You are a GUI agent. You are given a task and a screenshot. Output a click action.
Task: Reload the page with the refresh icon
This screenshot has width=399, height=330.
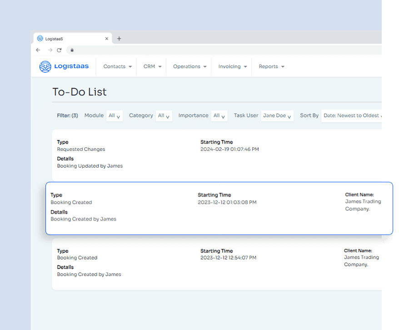tap(59, 50)
